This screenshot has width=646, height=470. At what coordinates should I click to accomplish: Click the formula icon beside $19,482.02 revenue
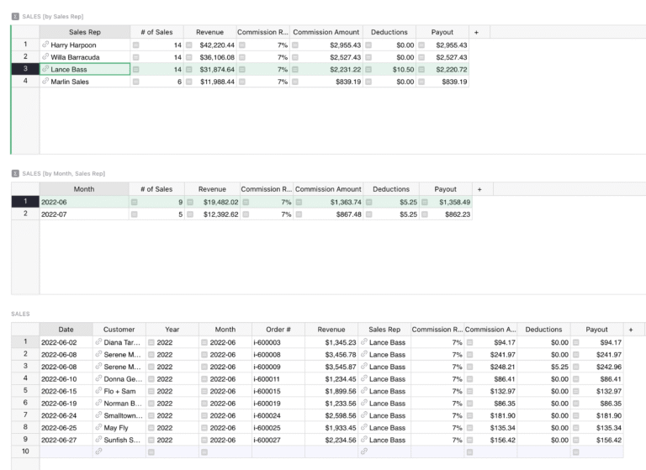(x=190, y=203)
